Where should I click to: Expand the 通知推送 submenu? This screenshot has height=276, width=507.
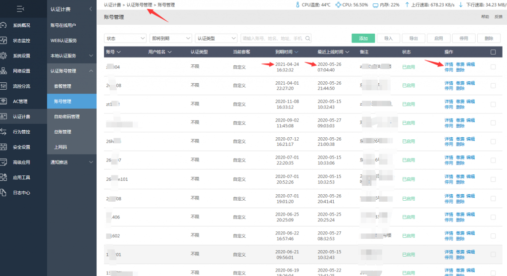[x=91, y=162]
